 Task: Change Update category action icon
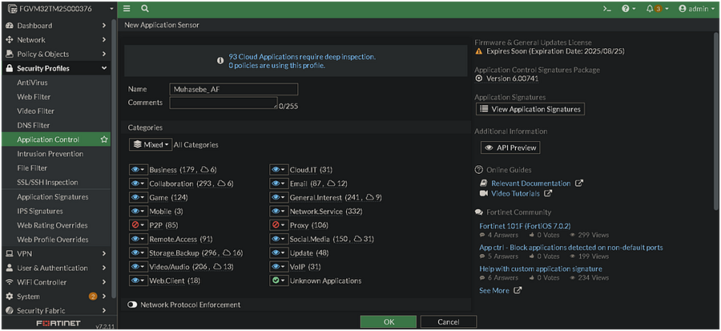point(278,252)
